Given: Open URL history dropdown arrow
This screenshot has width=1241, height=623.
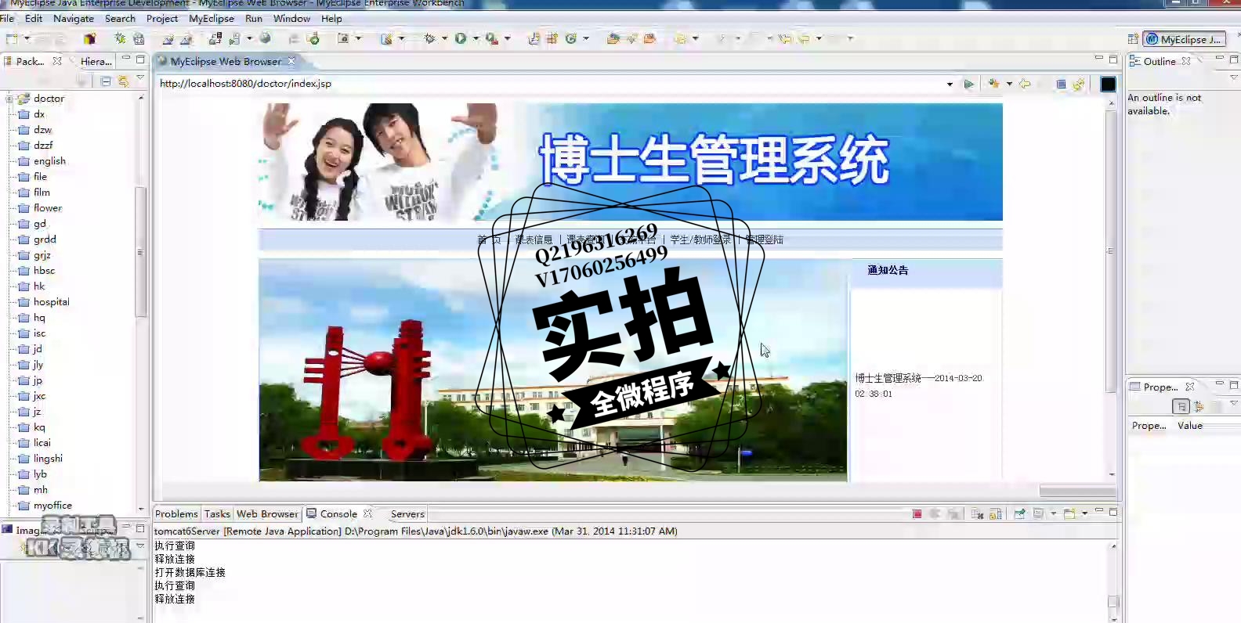Looking at the screenshot, I should pos(950,84).
